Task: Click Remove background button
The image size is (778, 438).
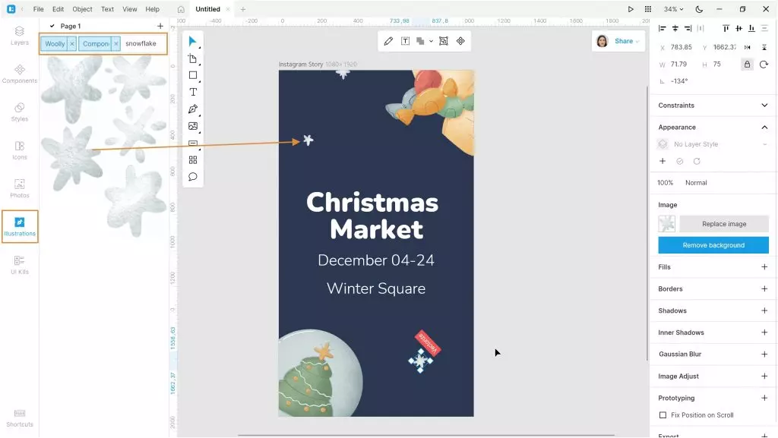Action: pyautogui.click(x=713, y=245)
